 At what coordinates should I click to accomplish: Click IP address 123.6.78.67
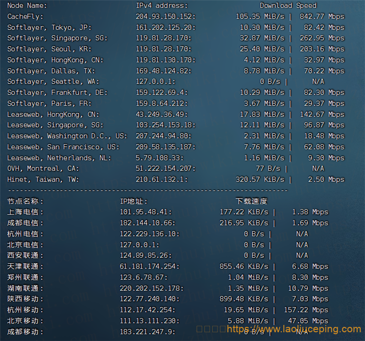pyautogui.click(x=144, y=277)
